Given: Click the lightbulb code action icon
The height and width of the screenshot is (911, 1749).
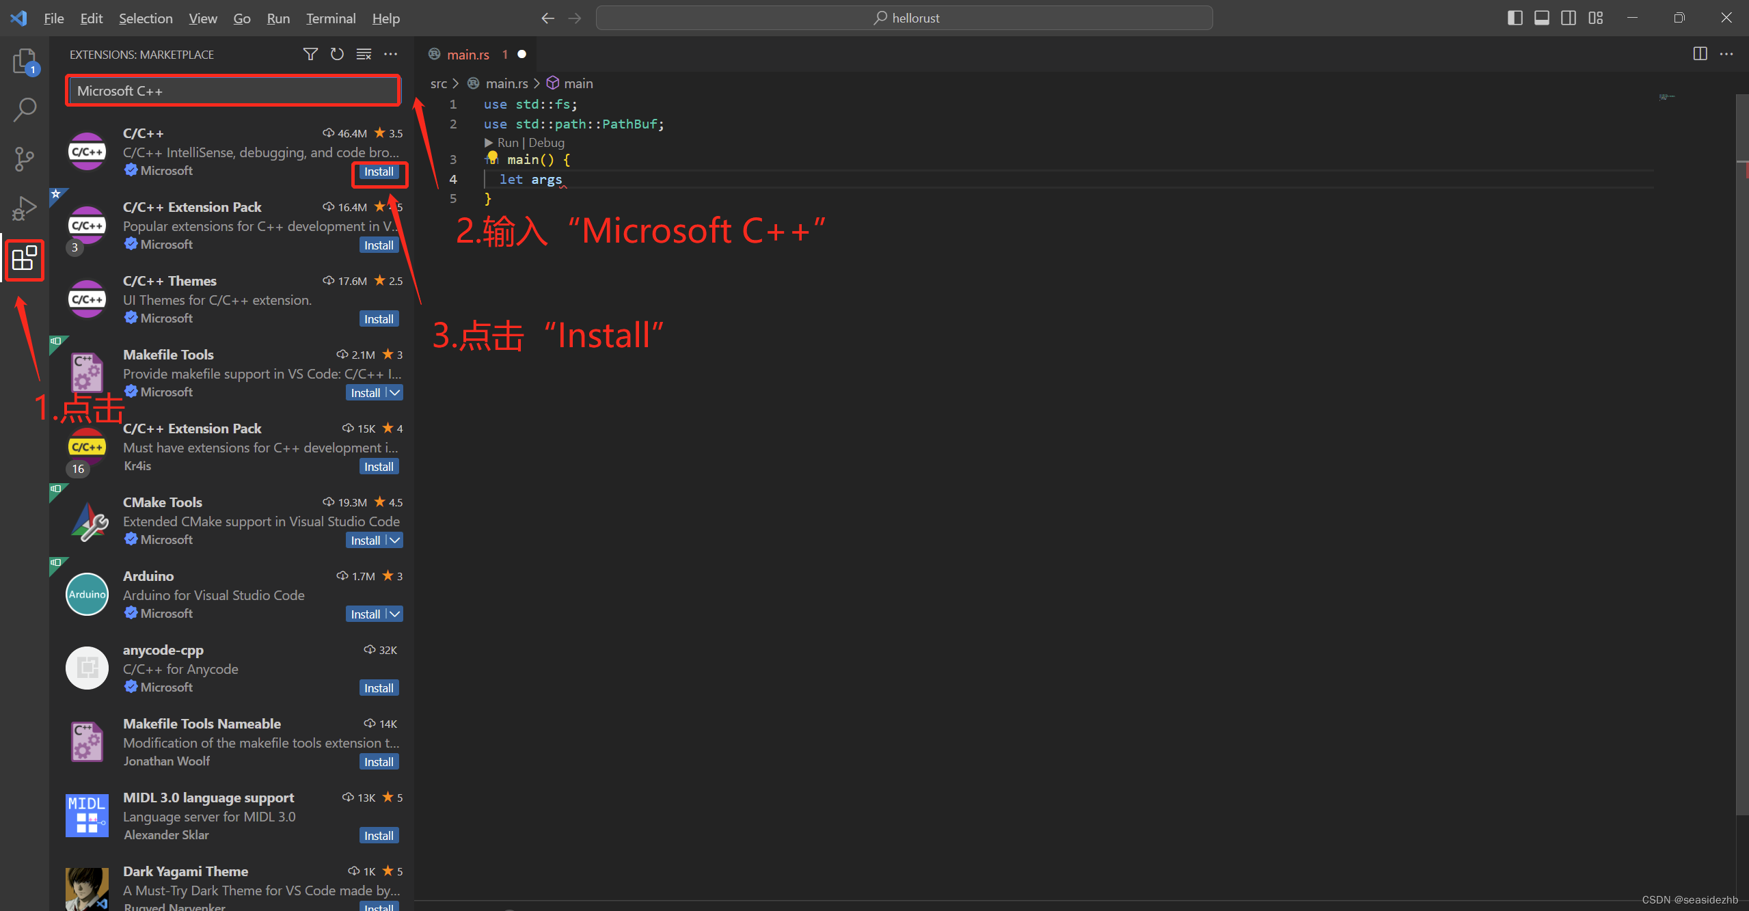Looking at the screenshot, I should tap(492, 158).
